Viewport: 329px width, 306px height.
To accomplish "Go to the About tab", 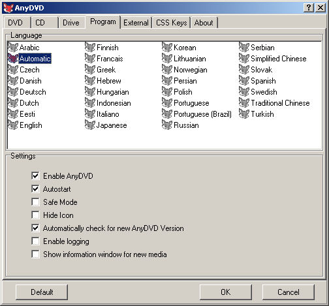I will click(x=204, y=23).
